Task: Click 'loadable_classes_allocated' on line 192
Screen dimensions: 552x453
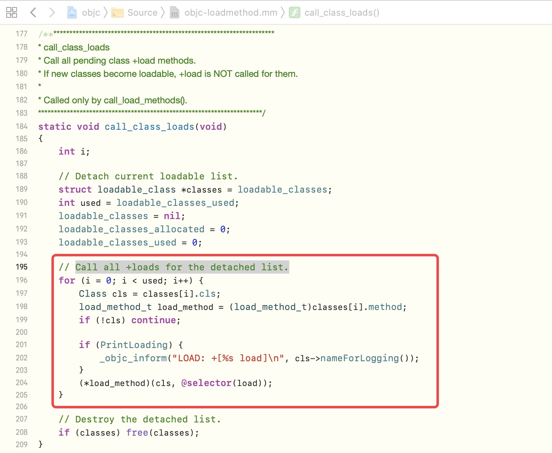Action: click(132, 229)
